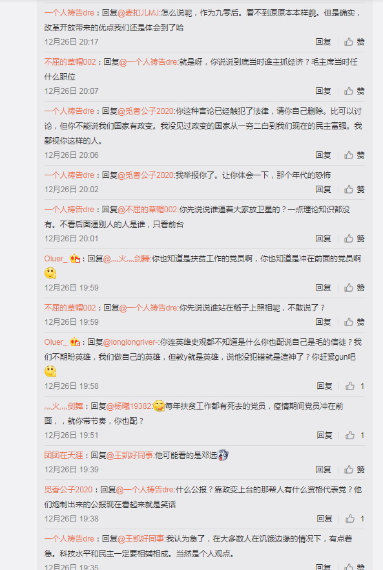Click mention @杨曦19382 in 19:51 comment
The width and height of the screenshot is (383, 570).
coord(129,406)
